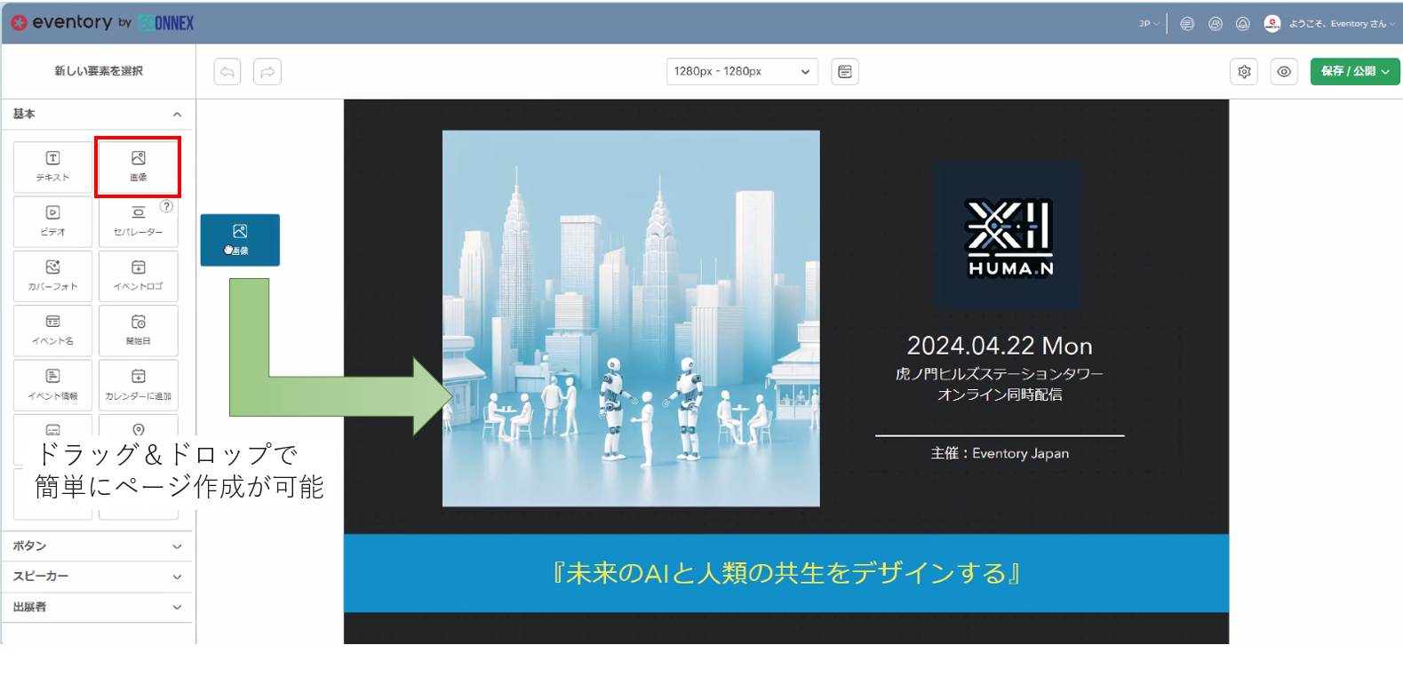This screenshot has height=685, width=1403.
Task: Collapse the 基本 section
Action: 98,114
